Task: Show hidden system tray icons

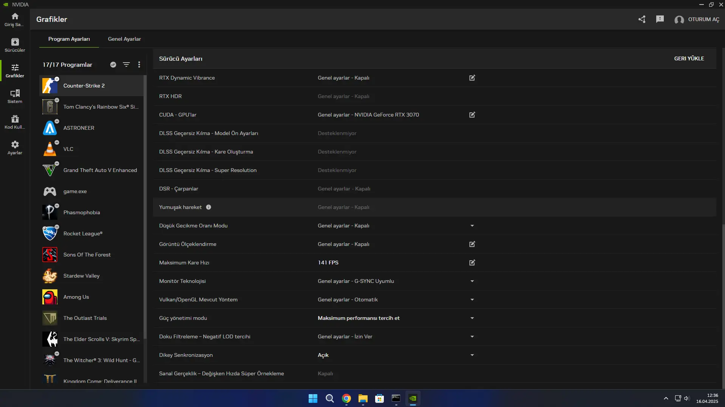Action: pyautogui.click(x=666, y=398)
